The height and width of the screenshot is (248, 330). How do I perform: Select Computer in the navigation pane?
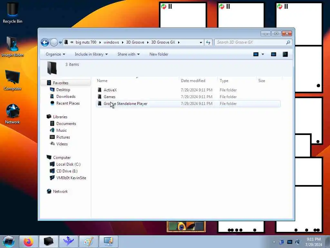click(62, 158)
